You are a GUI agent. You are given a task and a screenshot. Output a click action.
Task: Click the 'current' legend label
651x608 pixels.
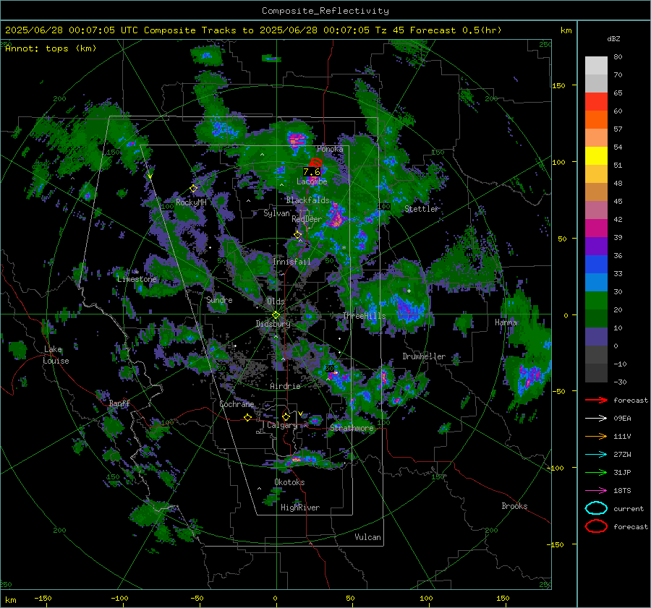629,508
